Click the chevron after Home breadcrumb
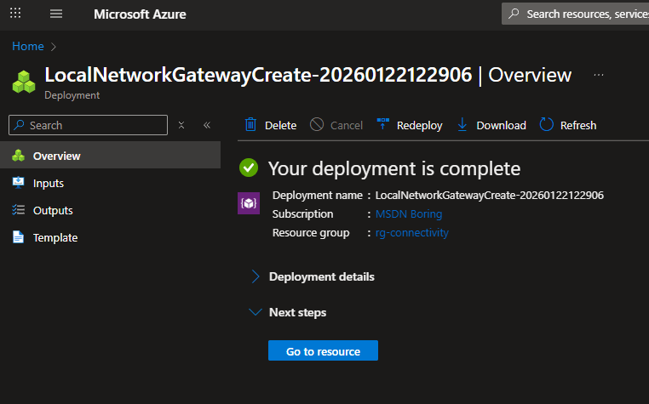 coord(54,46)
